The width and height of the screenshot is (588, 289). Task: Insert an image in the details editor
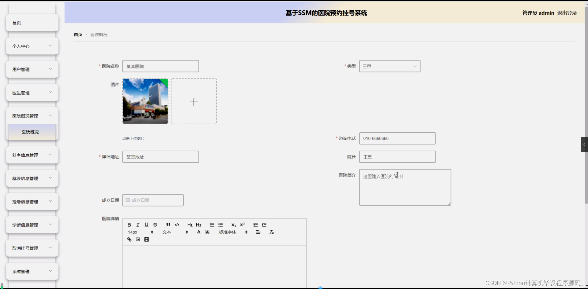(x=138, y=239)
